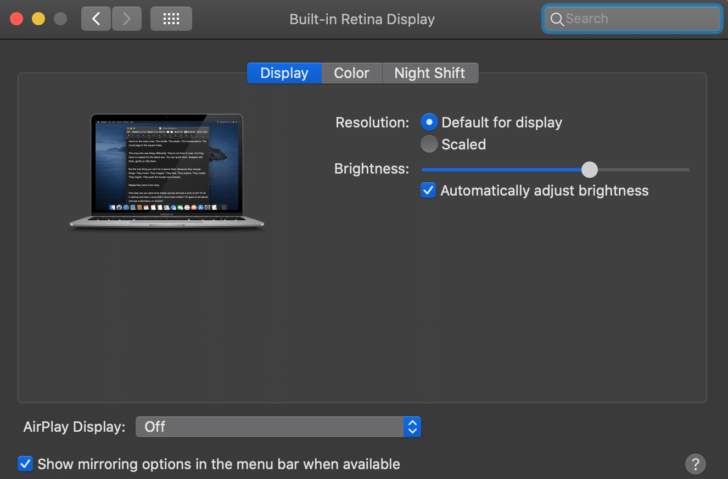
Task: Open help with the question mark button
Action: pyautogui.click(x=695, y=463)
